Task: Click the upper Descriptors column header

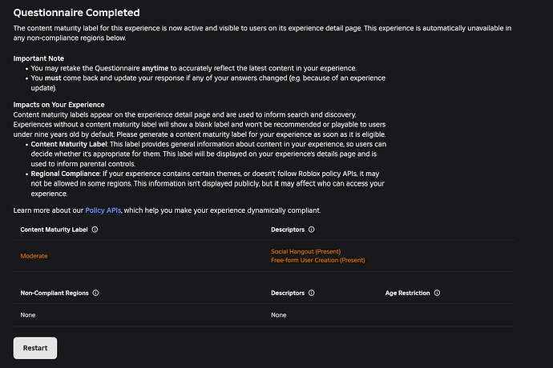Action: (x=288, y=230)
